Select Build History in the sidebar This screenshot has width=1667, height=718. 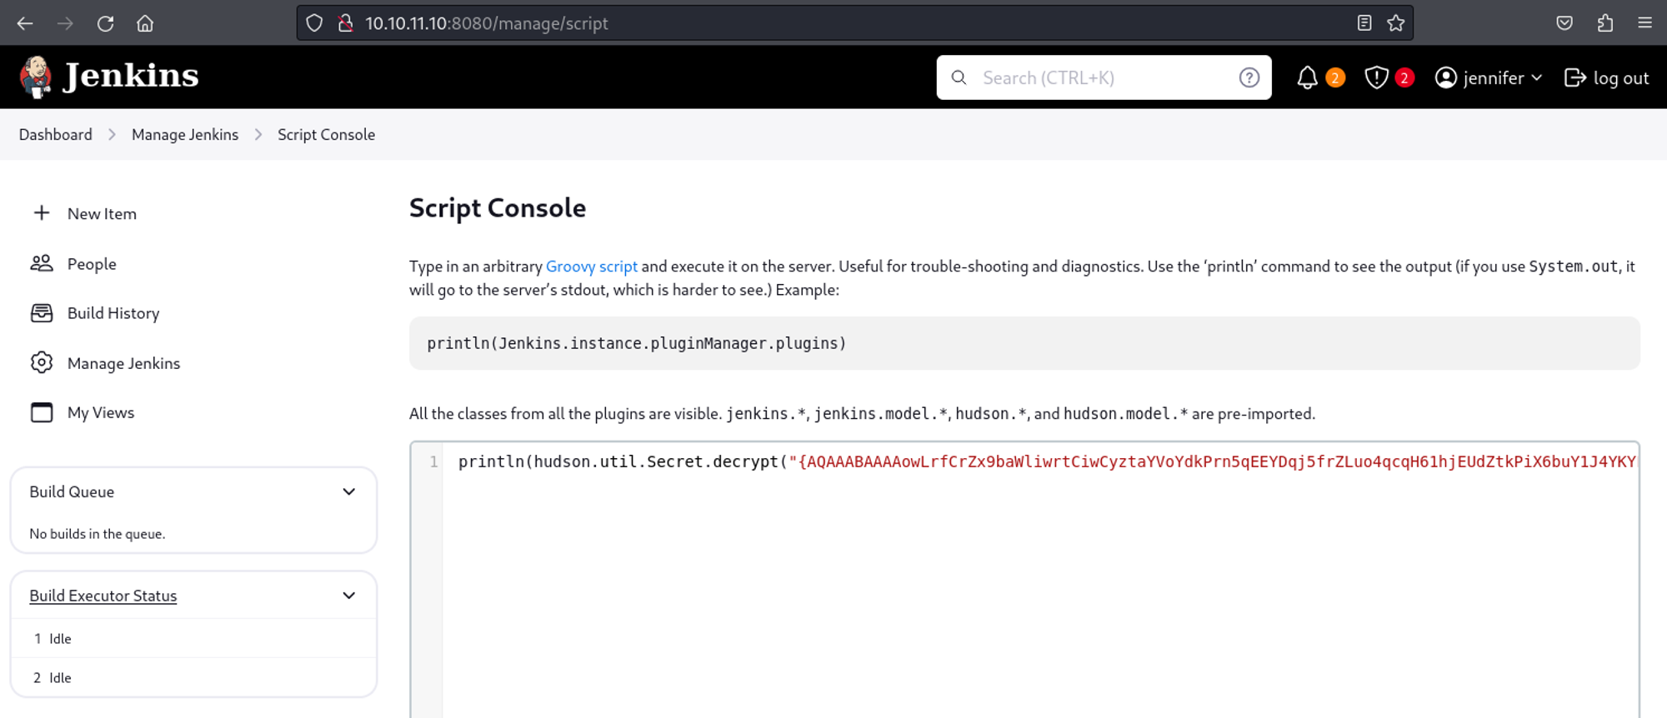[x=113, y=313]
